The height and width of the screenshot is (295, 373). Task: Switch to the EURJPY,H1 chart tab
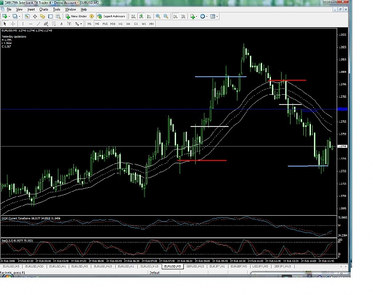tap(217, 266)
